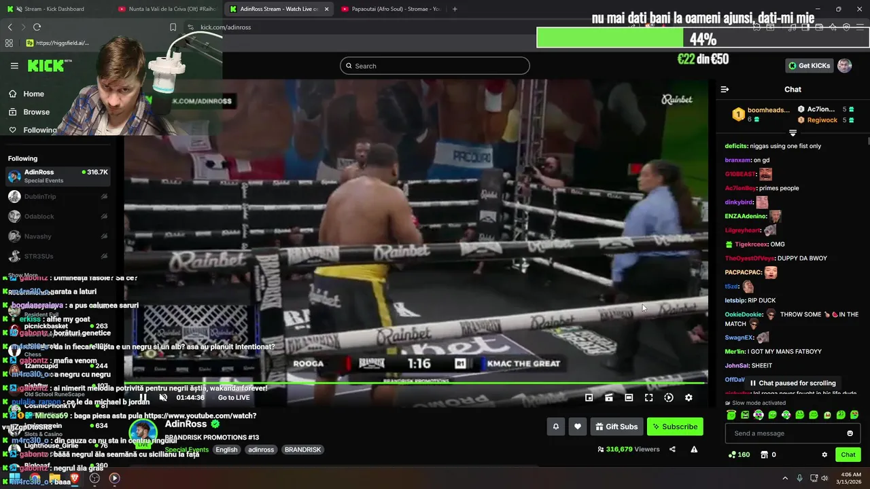Open the Kicks balance showing 160
This screenshot has height=489, width=870.
click(x=739, y=454)
